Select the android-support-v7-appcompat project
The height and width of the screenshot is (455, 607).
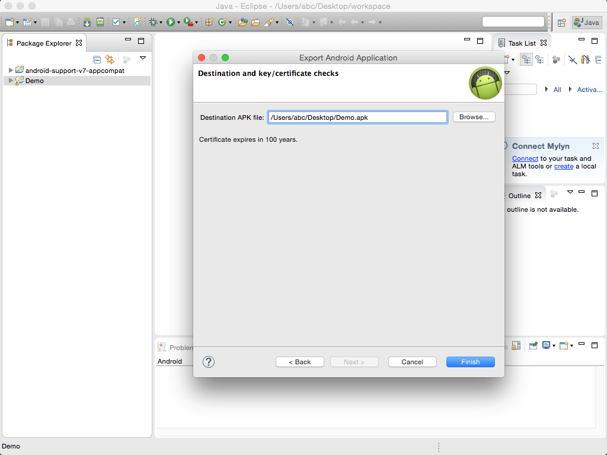pyautogui.click(x=75, y=71)
